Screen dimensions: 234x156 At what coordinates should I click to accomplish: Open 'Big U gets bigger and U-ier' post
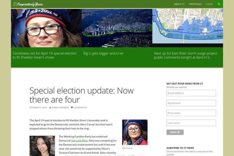tap(103, 53)
